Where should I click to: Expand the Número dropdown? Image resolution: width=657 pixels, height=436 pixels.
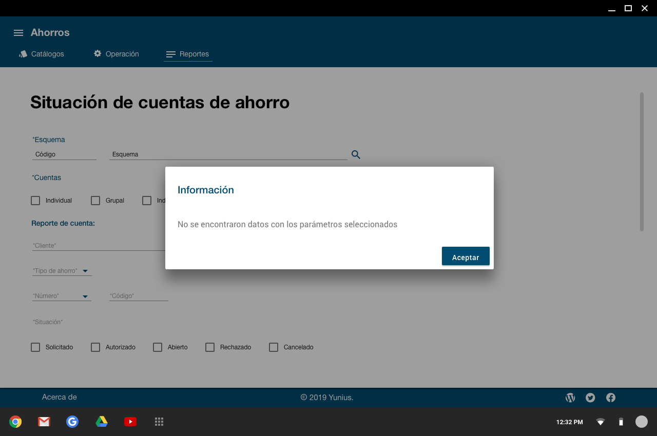(85, 296)
